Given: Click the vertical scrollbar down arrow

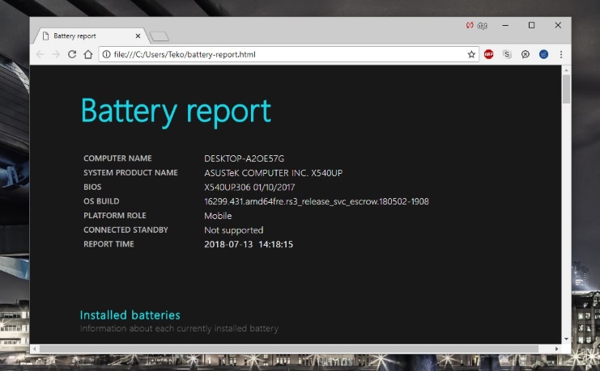Looking at the screenshot, I should (x=566, y=339).
